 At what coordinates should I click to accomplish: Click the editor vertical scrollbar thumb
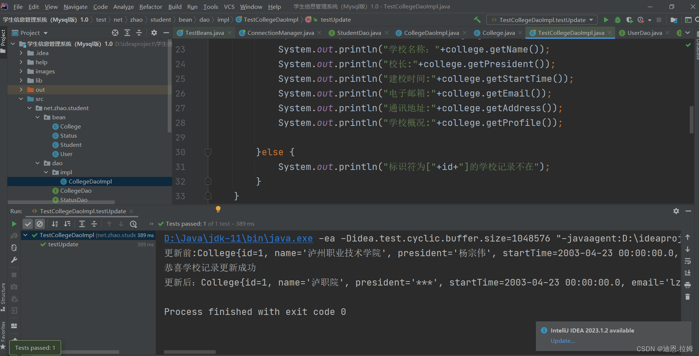point(692,120)
